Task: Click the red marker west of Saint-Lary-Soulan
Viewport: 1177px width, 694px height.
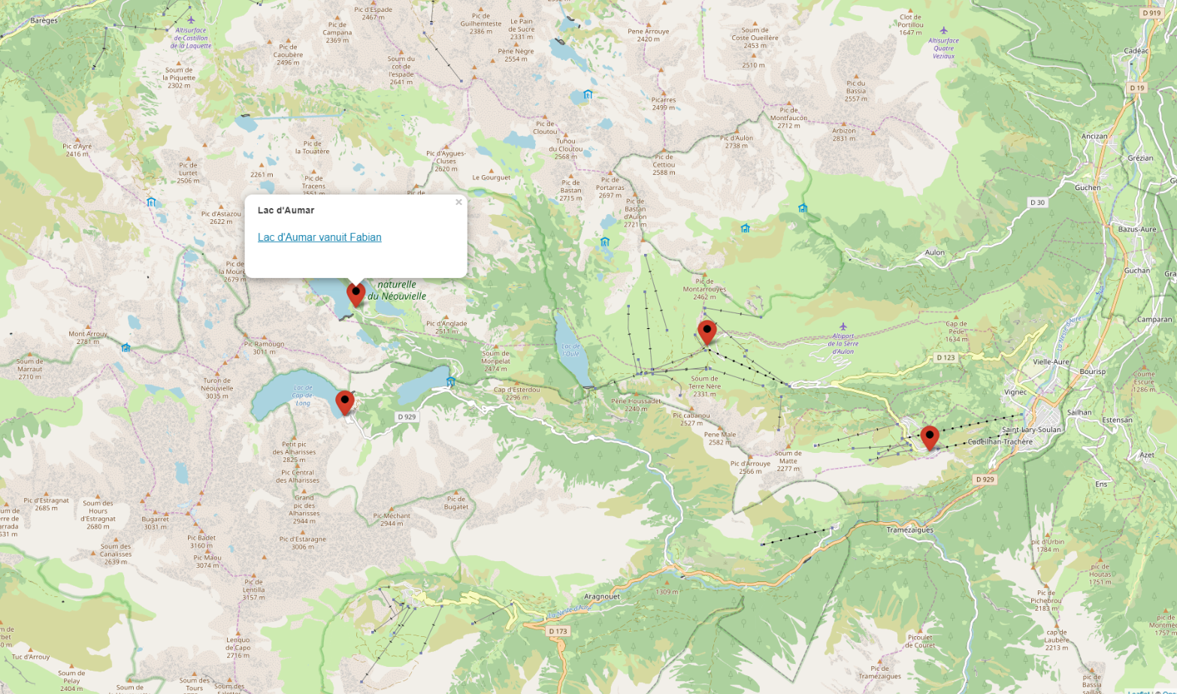Action: coord(929,437)
